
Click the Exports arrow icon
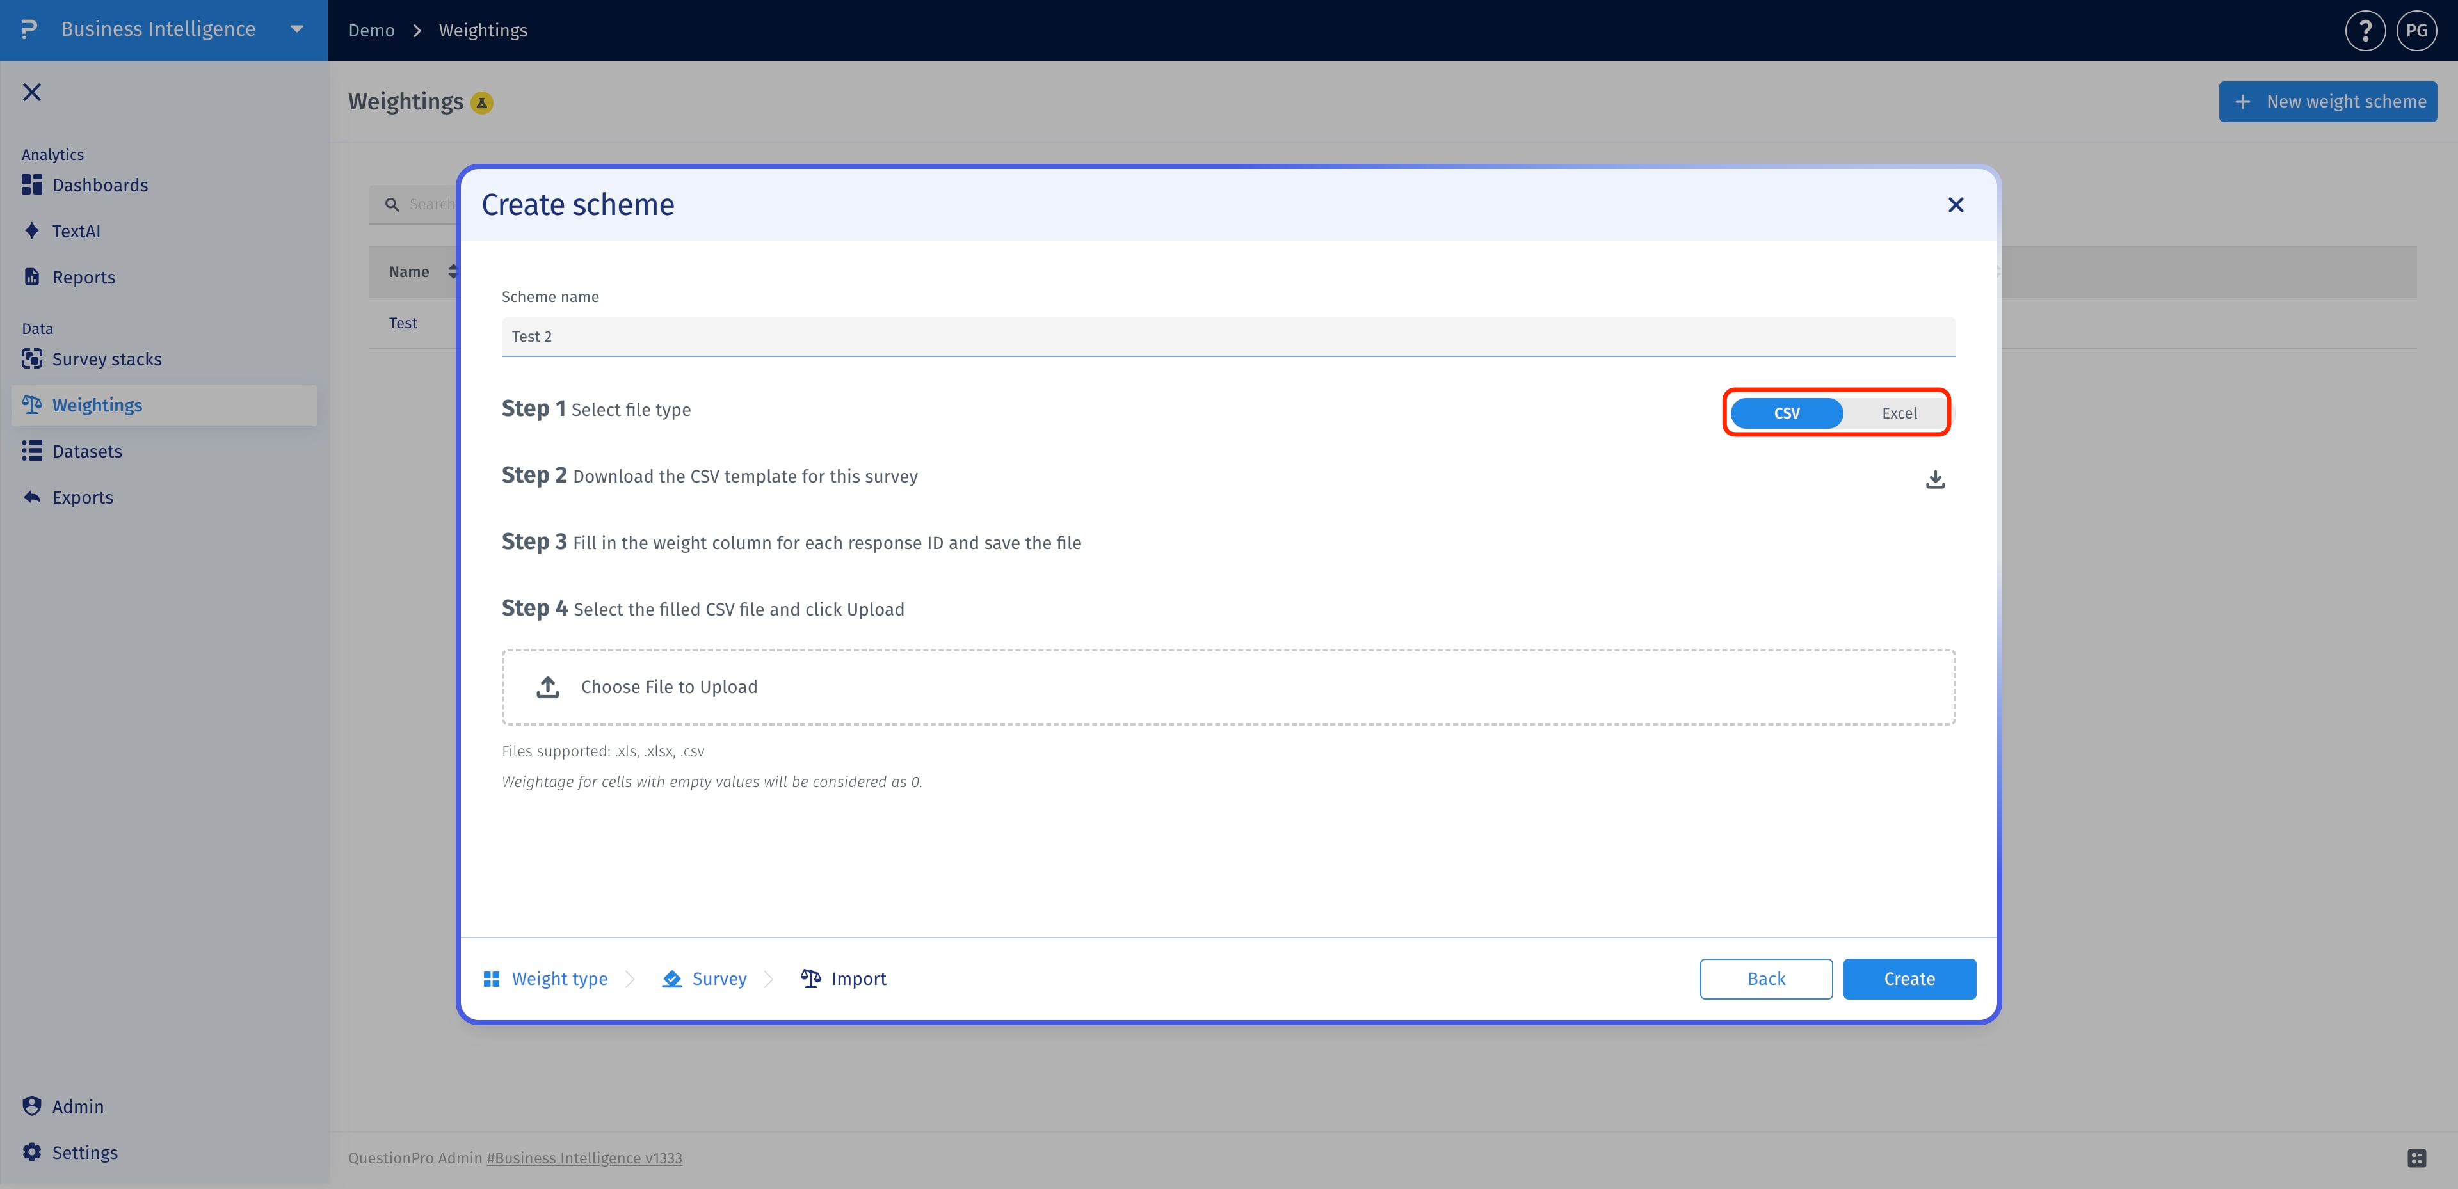click(x=33, y=497)
